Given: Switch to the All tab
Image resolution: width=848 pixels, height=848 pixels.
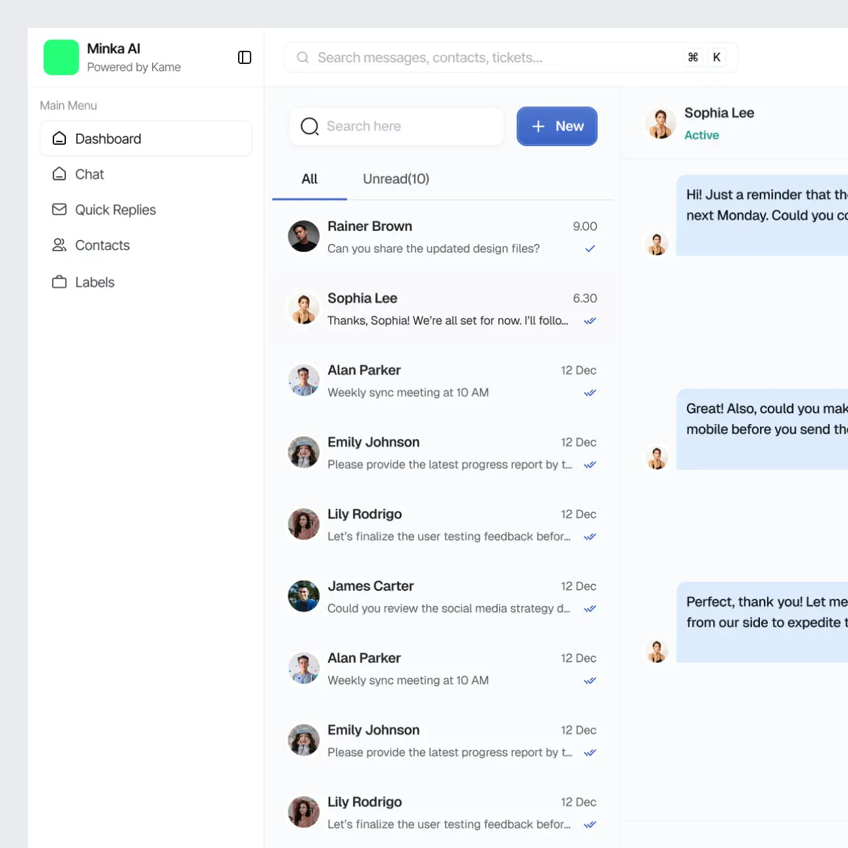Looking at the screenshot, I should coord(309,179).
